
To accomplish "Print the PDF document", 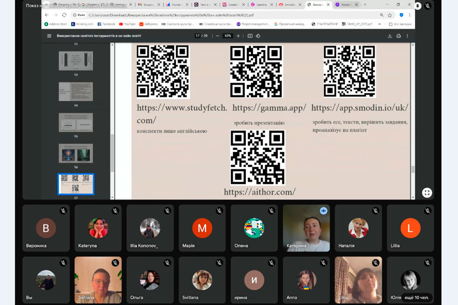I will tap(398, 36).
